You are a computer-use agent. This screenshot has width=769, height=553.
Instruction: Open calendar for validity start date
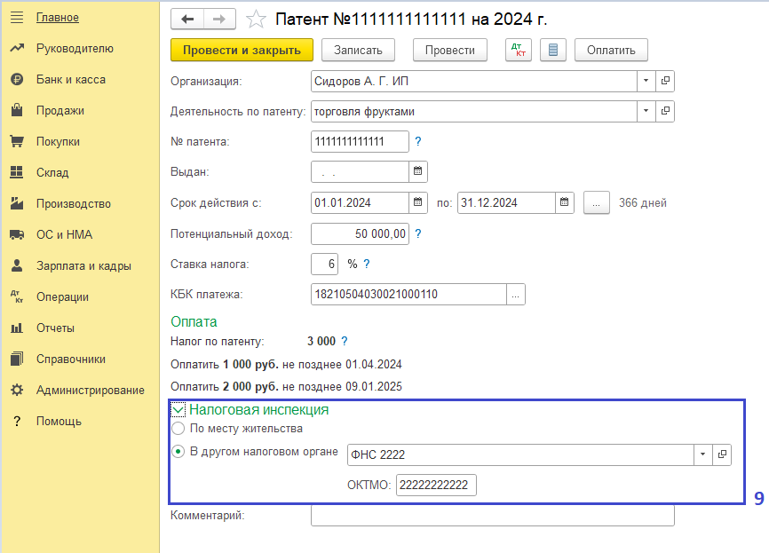418,202
